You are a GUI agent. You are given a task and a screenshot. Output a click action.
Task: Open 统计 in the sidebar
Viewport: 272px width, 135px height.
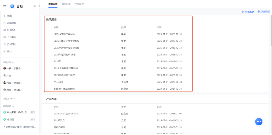click(9, 51)
